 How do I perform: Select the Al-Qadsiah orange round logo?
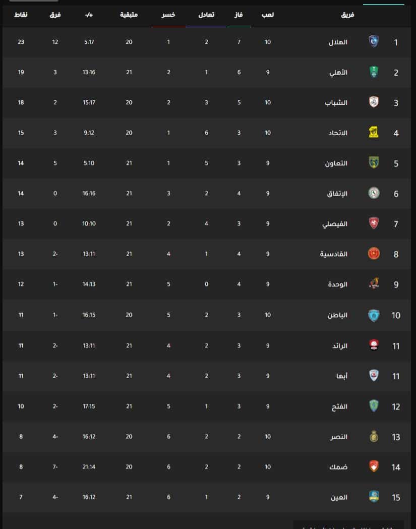374,253
